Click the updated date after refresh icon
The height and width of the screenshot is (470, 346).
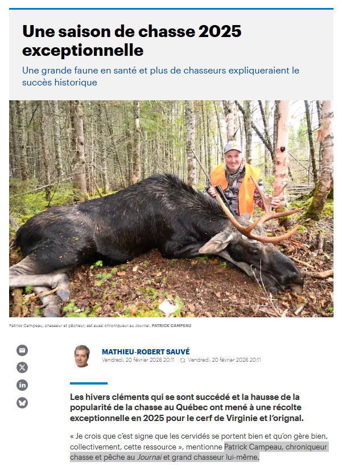[x=224, y=360]
